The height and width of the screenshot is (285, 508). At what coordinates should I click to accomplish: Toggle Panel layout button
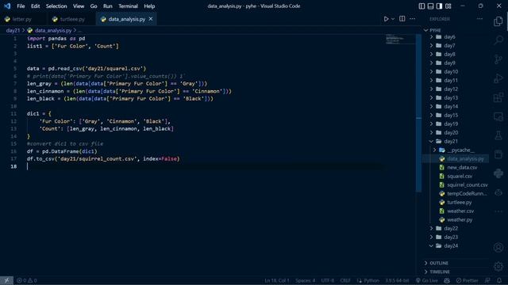pos(430,6)
